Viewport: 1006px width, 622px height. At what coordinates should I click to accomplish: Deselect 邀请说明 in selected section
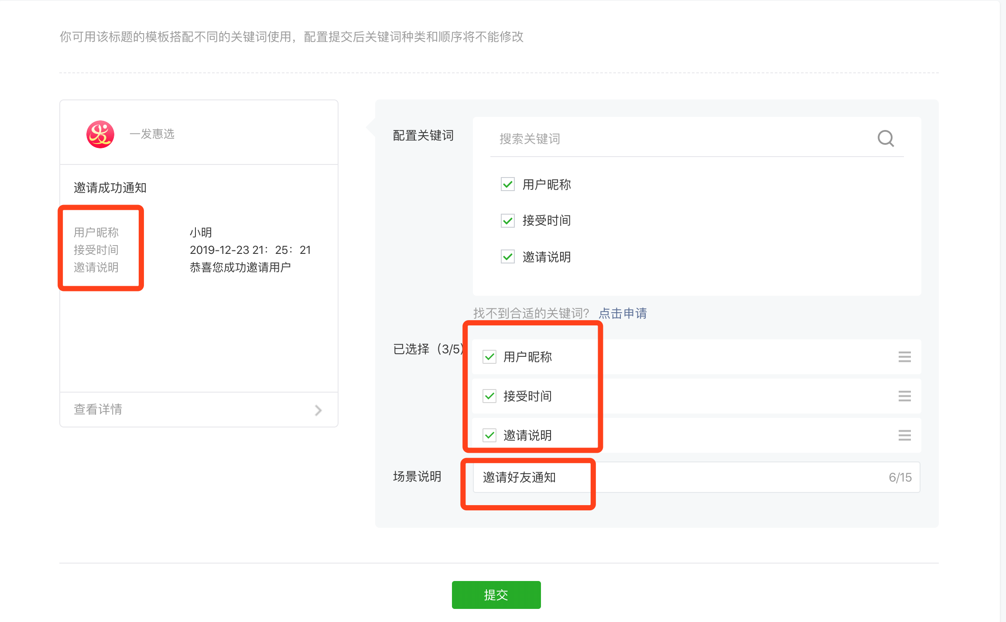(489, 435)
